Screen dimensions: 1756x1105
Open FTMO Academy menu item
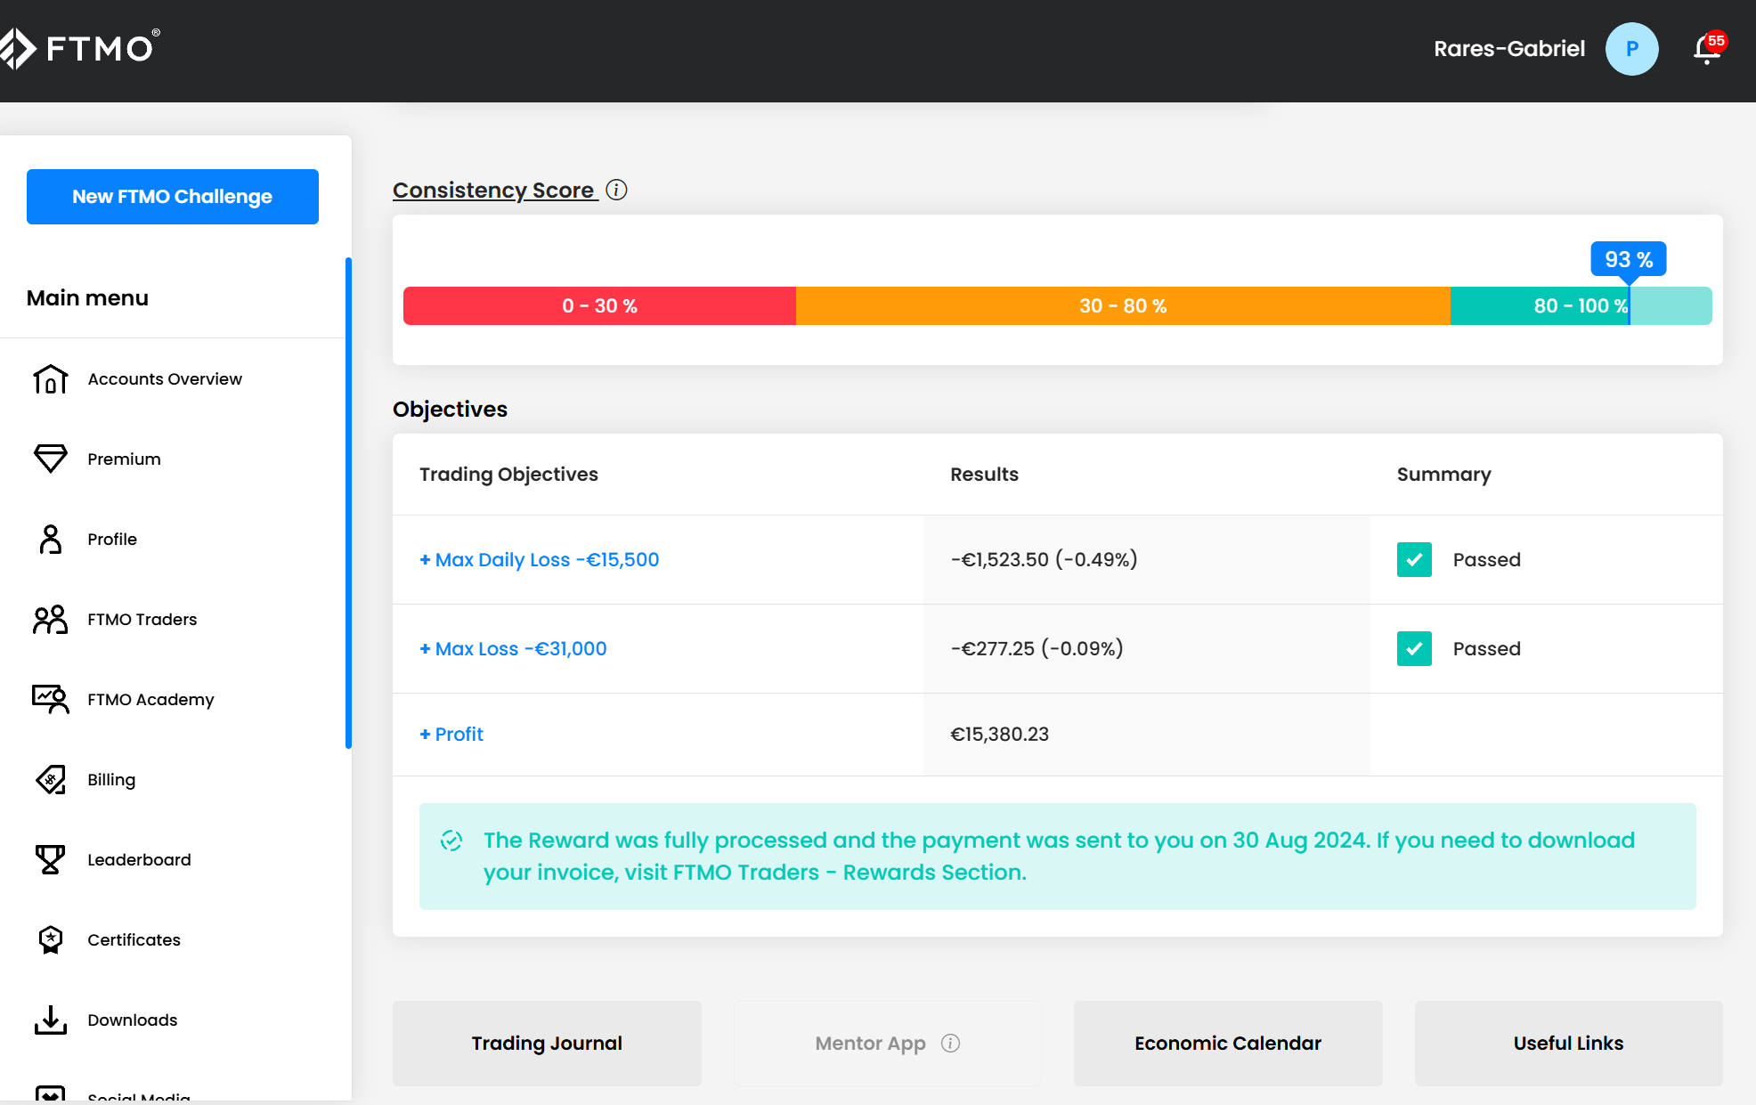point(150,699)
